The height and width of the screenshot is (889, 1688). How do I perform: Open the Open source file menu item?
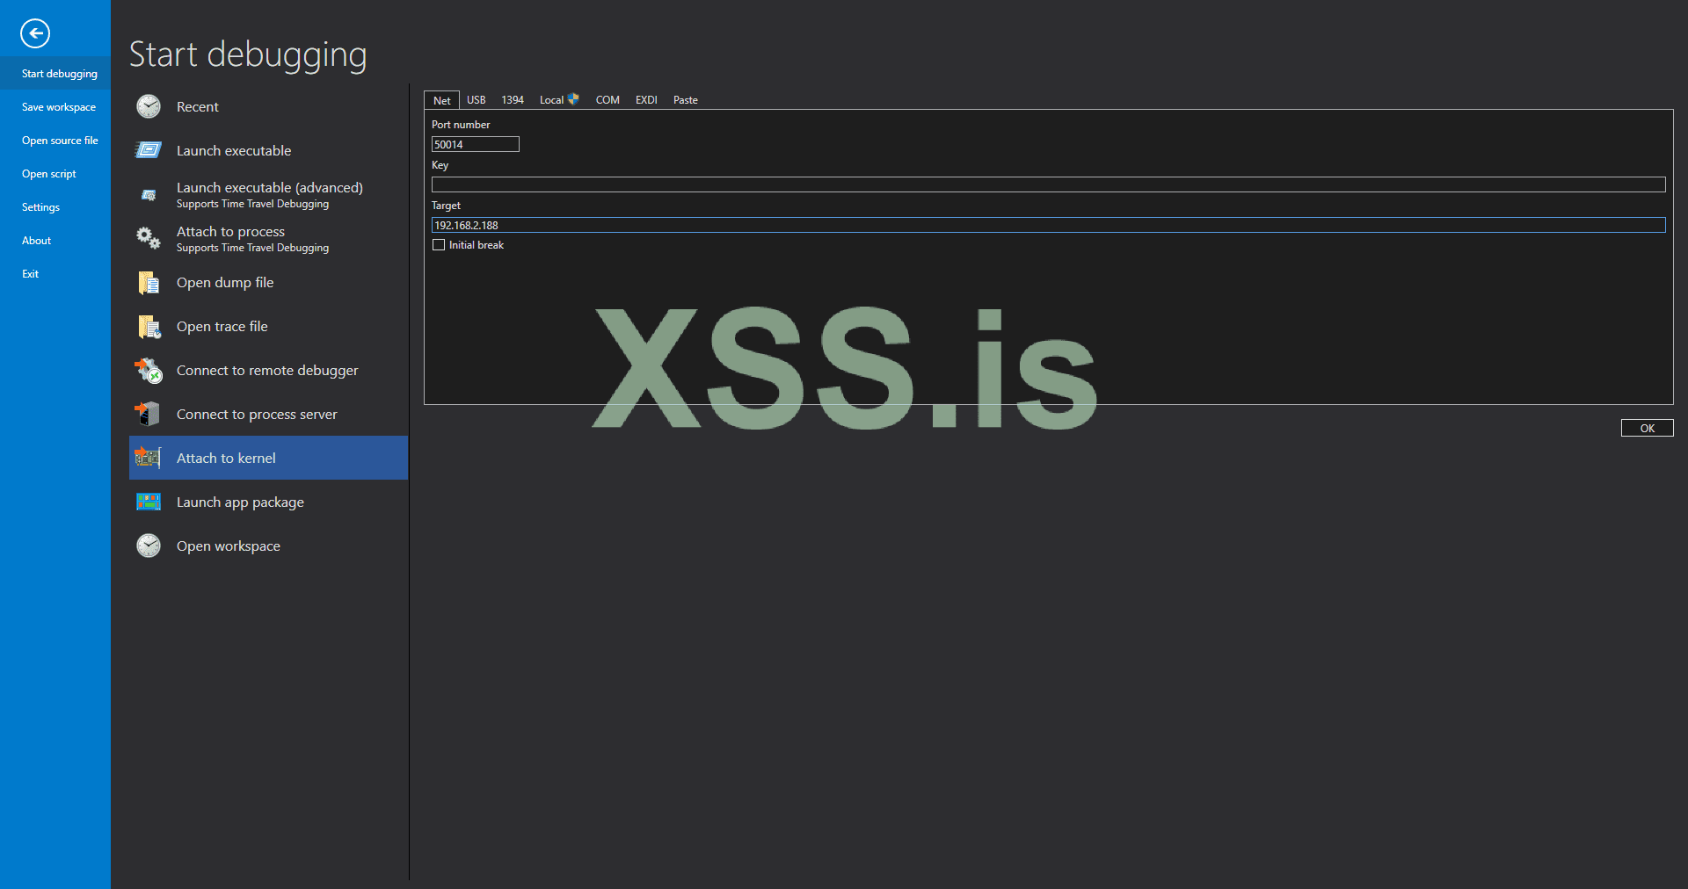[x=55, y=140]
